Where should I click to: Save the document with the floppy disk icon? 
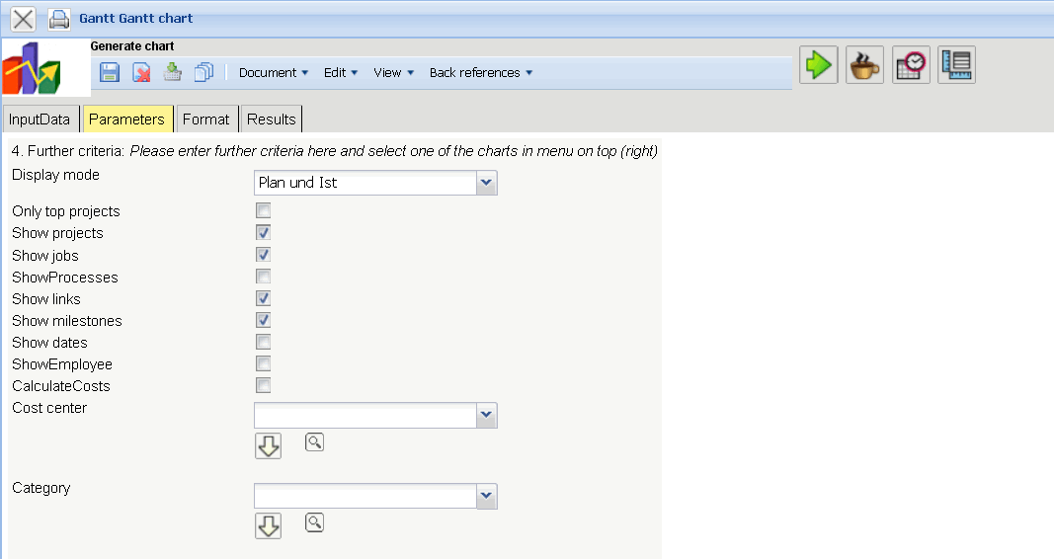pyautogui.click(x=110, y=72)
